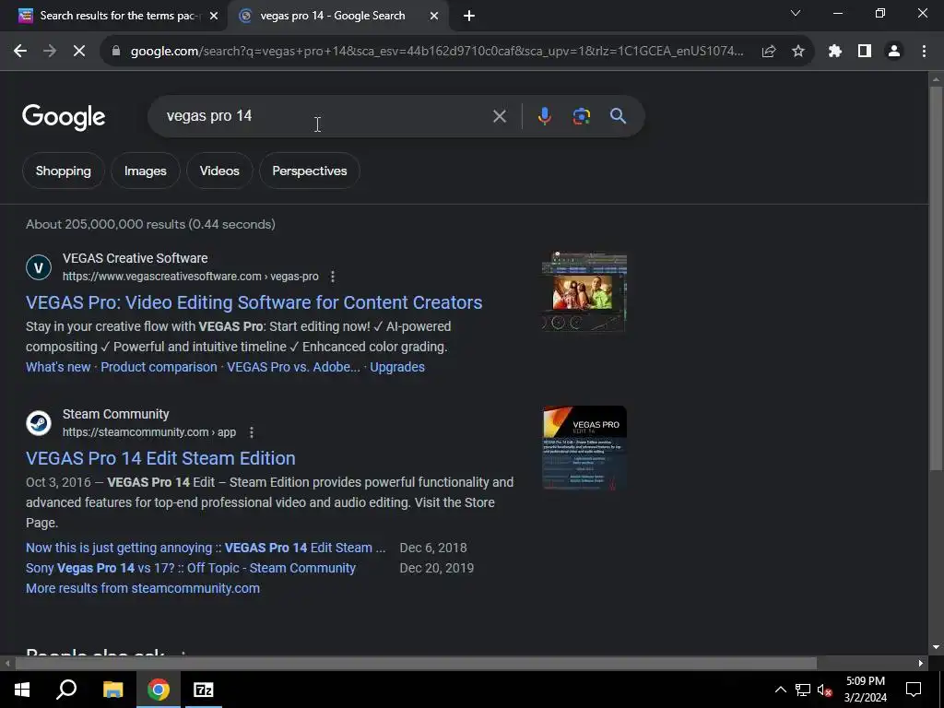View site security lock information
The width and height of the screenshot is (944, 708).
116,52
